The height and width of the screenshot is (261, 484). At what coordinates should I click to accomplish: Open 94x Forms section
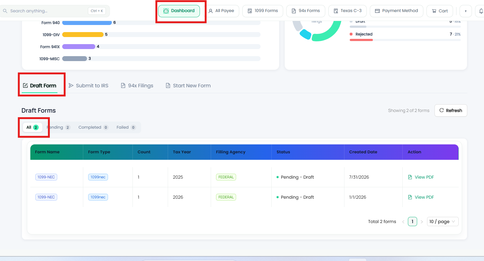coord(306,11)
